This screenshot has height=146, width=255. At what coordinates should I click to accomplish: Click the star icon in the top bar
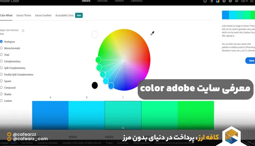[x=205, y=1]
